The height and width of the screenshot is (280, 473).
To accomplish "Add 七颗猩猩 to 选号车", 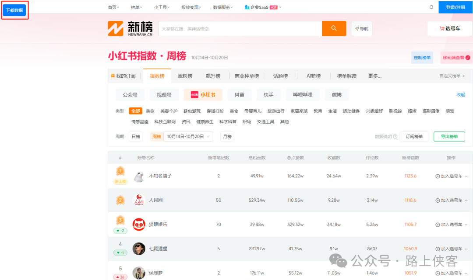I will 449,249.
